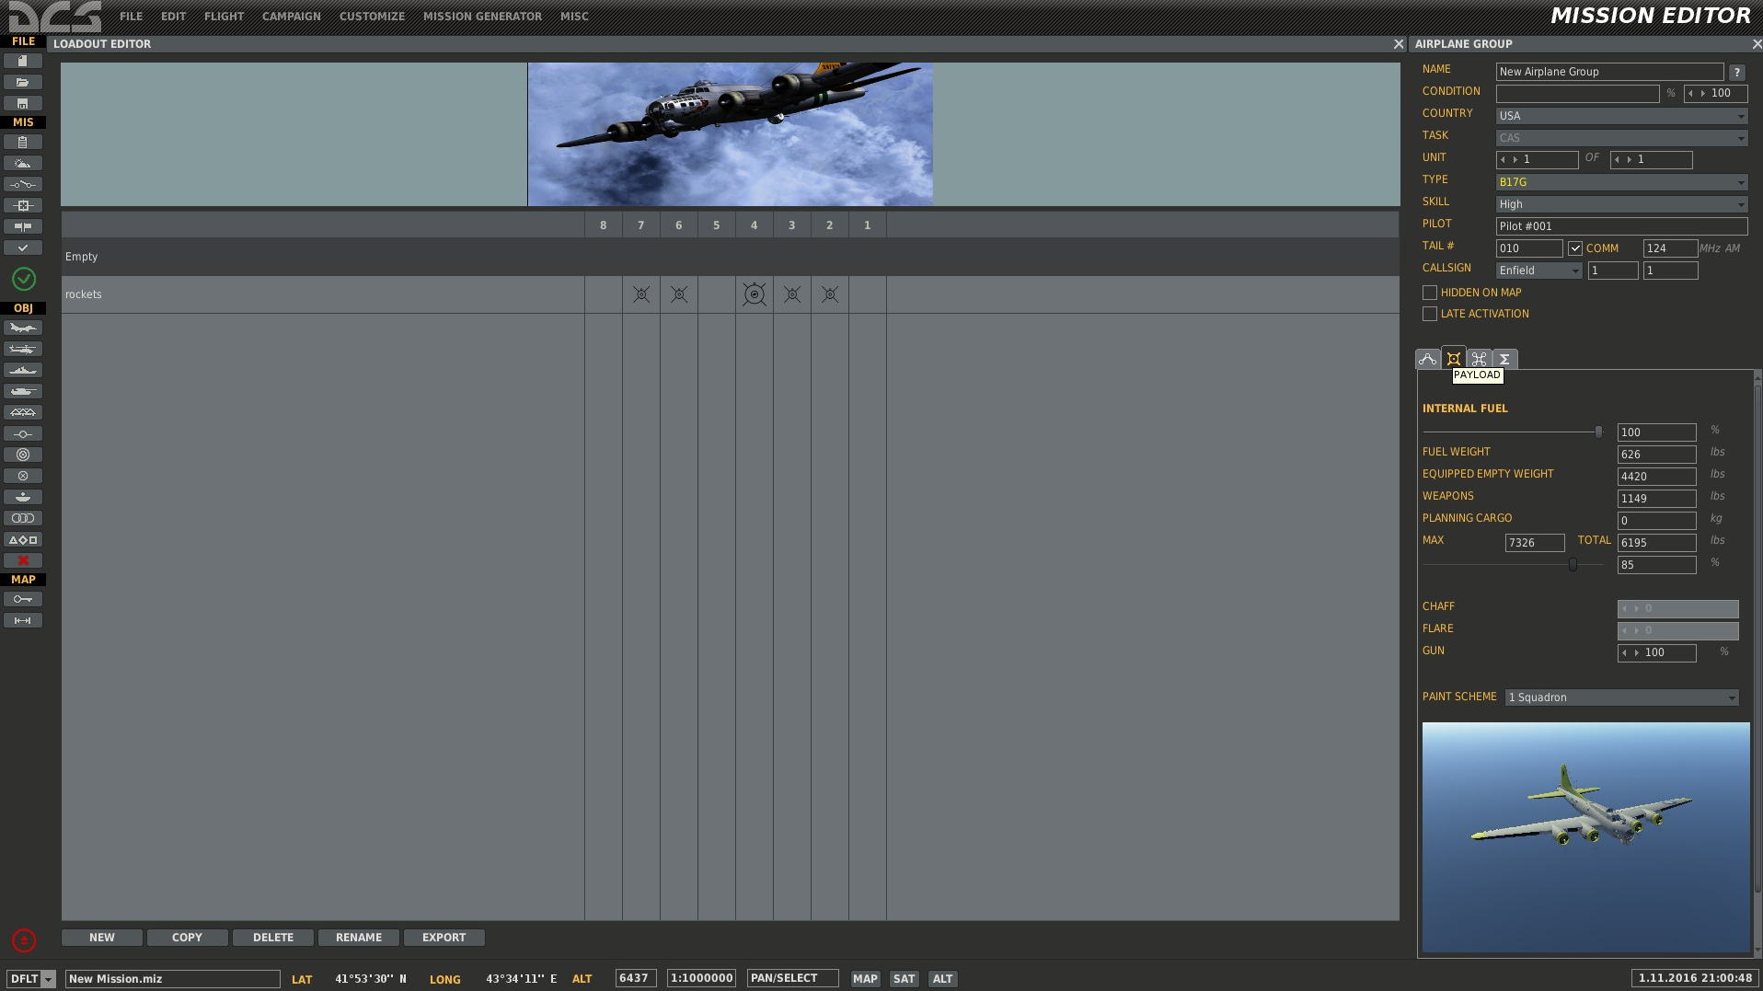Switch to the summary sigma tab
1763x991 pixels.
pyautogui.click(x=1505, y=359)
